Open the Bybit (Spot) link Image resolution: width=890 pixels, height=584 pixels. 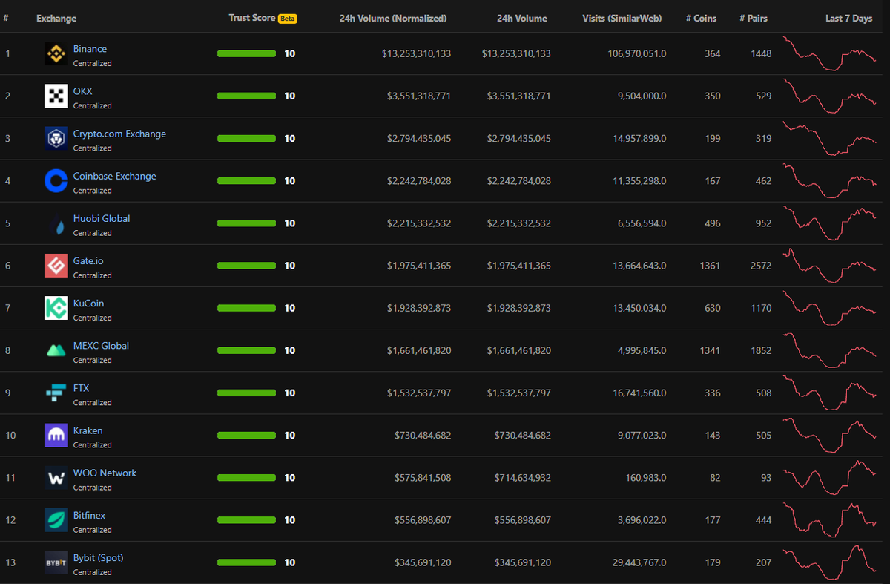point(99,557)
